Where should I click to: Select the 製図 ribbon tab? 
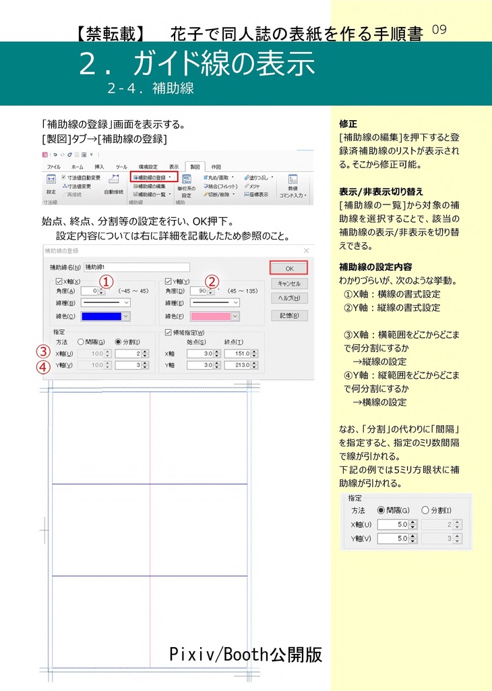pos(195,167)
